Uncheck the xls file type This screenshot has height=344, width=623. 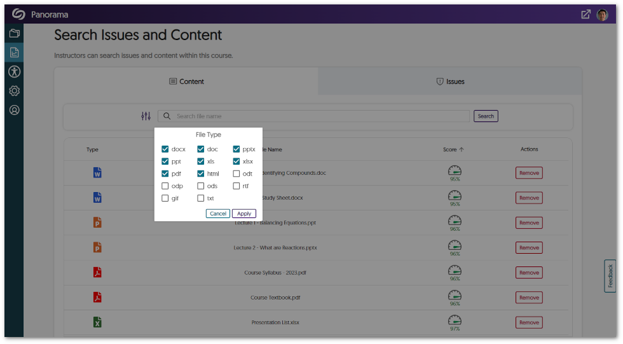click(201, 162)
